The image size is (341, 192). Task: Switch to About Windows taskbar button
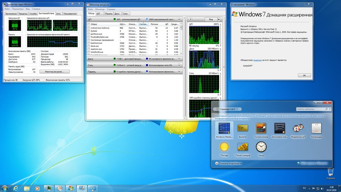click(71, 188)
